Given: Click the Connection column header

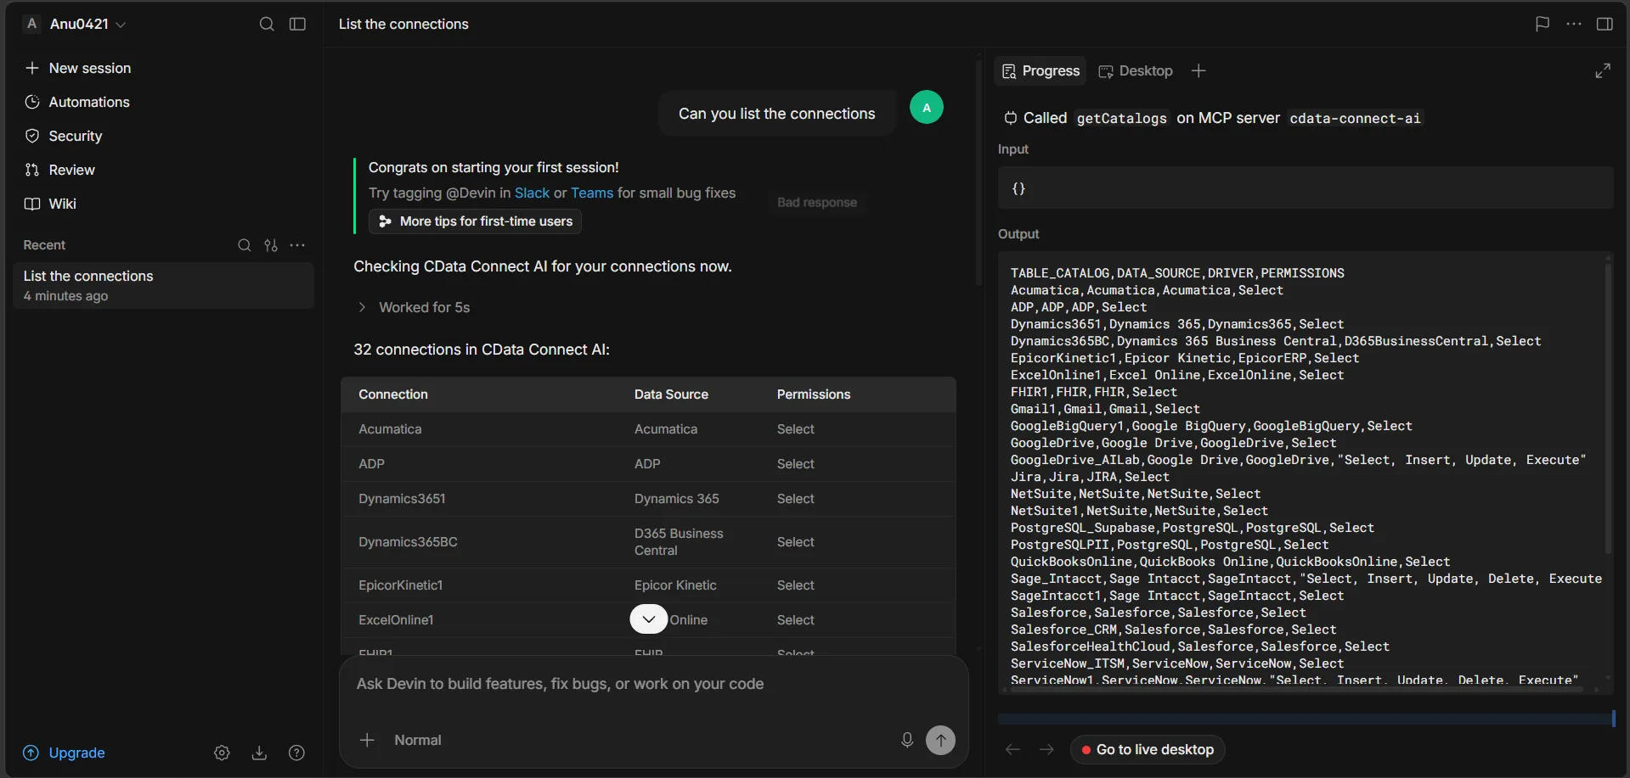Looking at the screenshot, I should tap(393, 395).
